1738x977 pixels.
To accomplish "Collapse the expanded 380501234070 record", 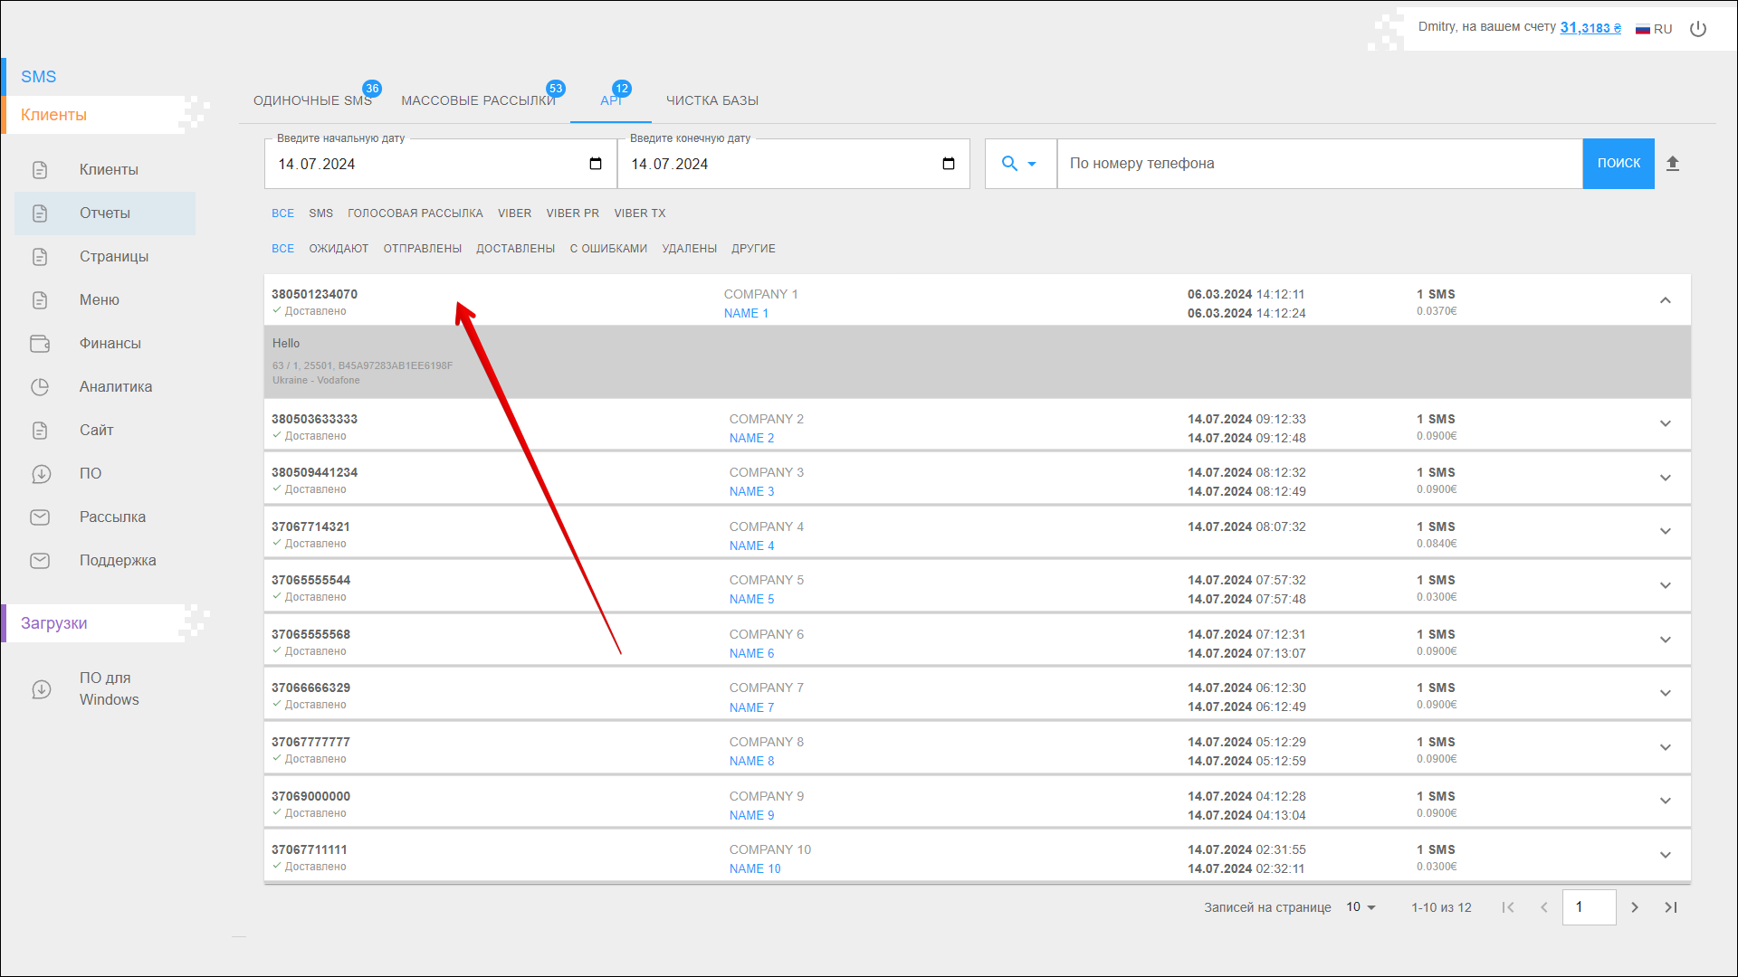I will coord(1665,300).
